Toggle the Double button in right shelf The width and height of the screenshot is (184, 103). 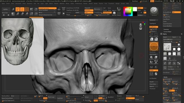pos(154,70)
